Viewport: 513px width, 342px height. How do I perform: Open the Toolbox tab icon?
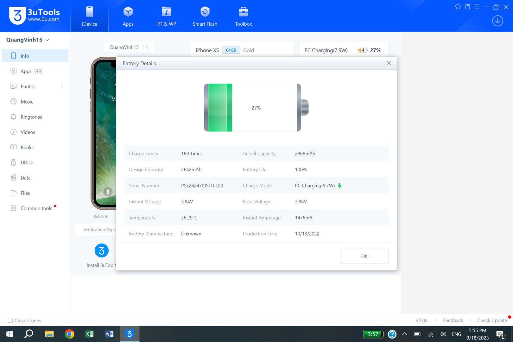pos(243,12)
